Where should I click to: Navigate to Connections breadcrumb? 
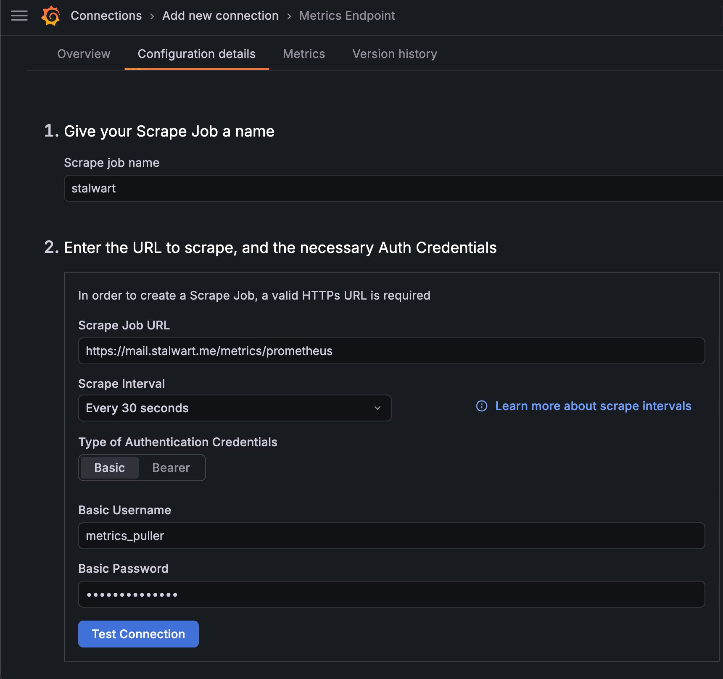(x=106, y=16)
